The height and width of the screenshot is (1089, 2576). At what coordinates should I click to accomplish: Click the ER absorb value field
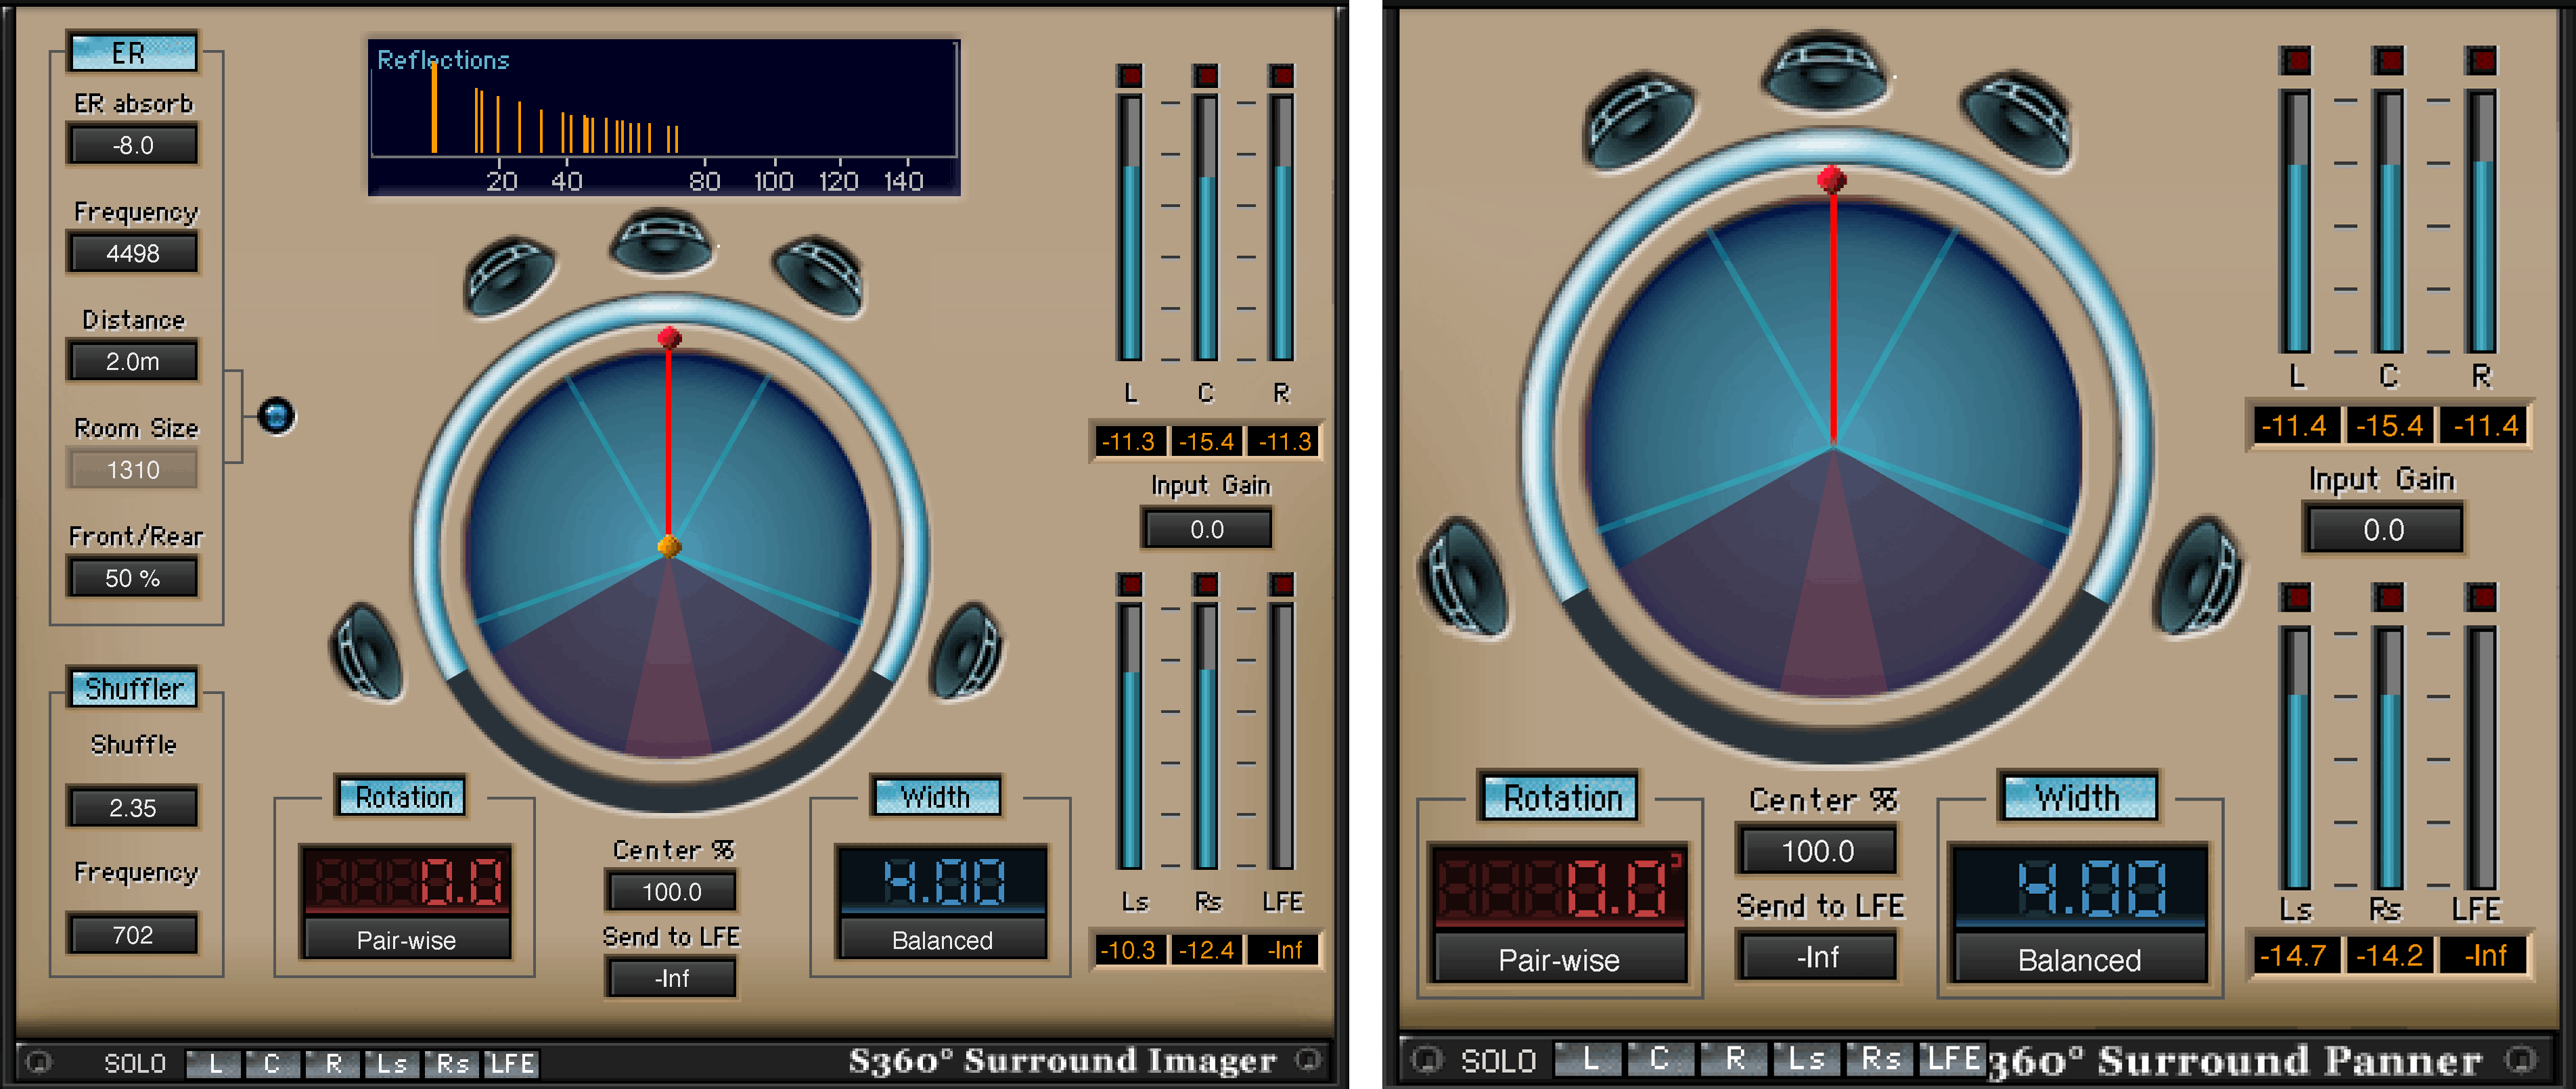132,145
